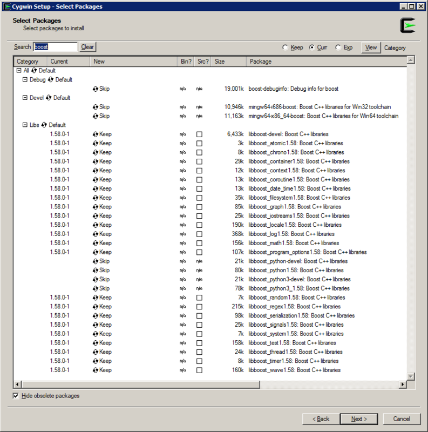Select the Exp radio button

tap(338, 48)
